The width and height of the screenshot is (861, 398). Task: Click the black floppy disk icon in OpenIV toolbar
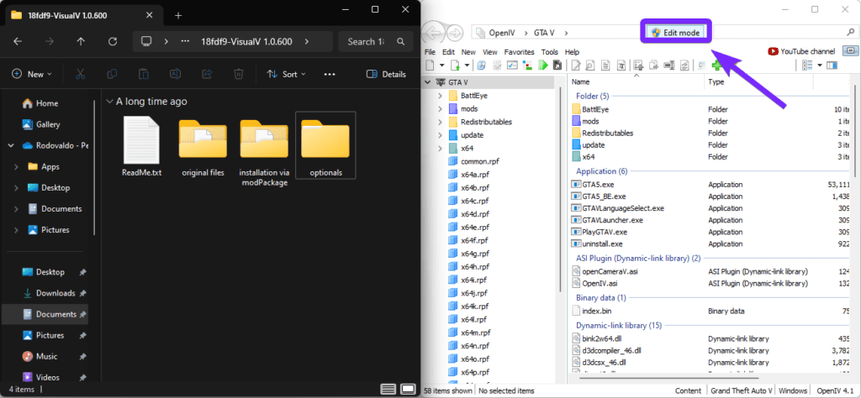[558, 65]
